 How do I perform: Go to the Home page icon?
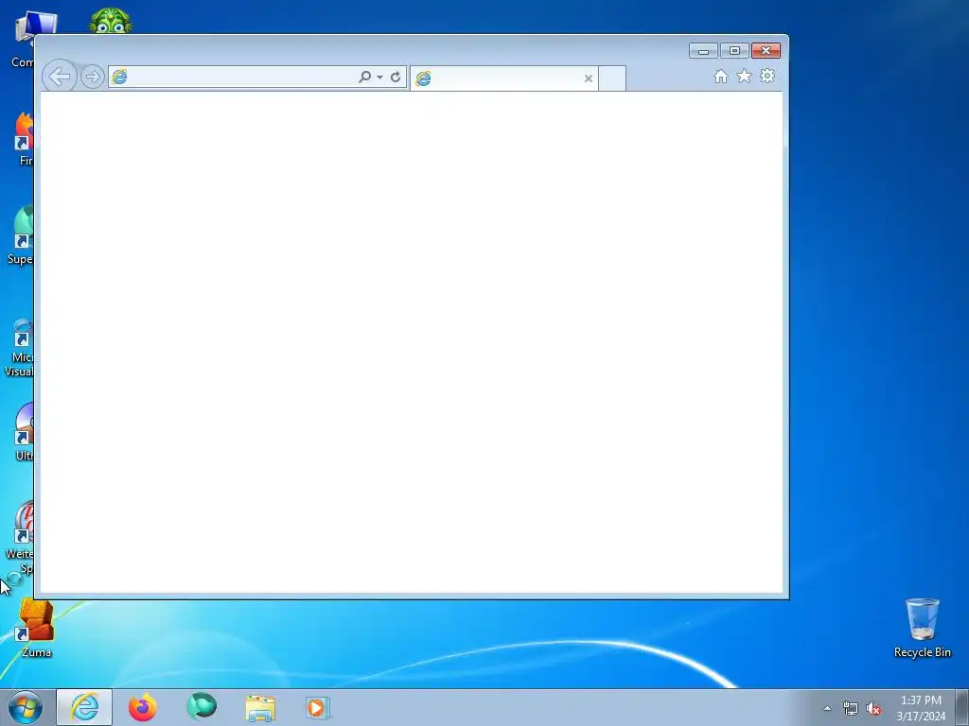pos(720,77)
